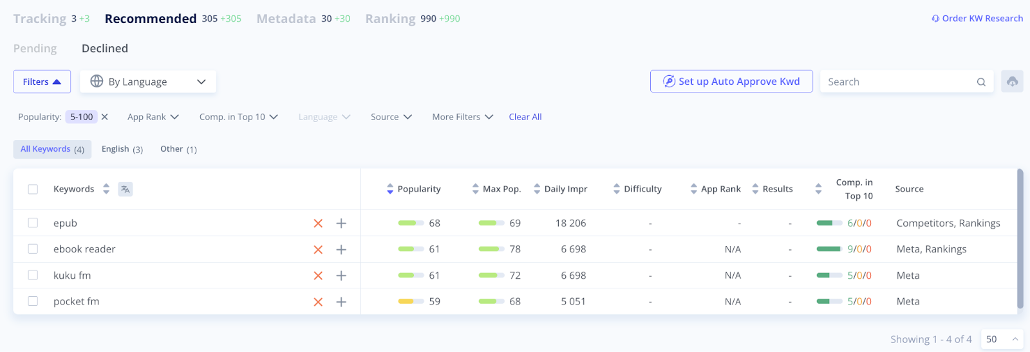Viewport: 1030px width, 352px height.
Task: Expand the App Rank filter
Action: pos(153,117)
